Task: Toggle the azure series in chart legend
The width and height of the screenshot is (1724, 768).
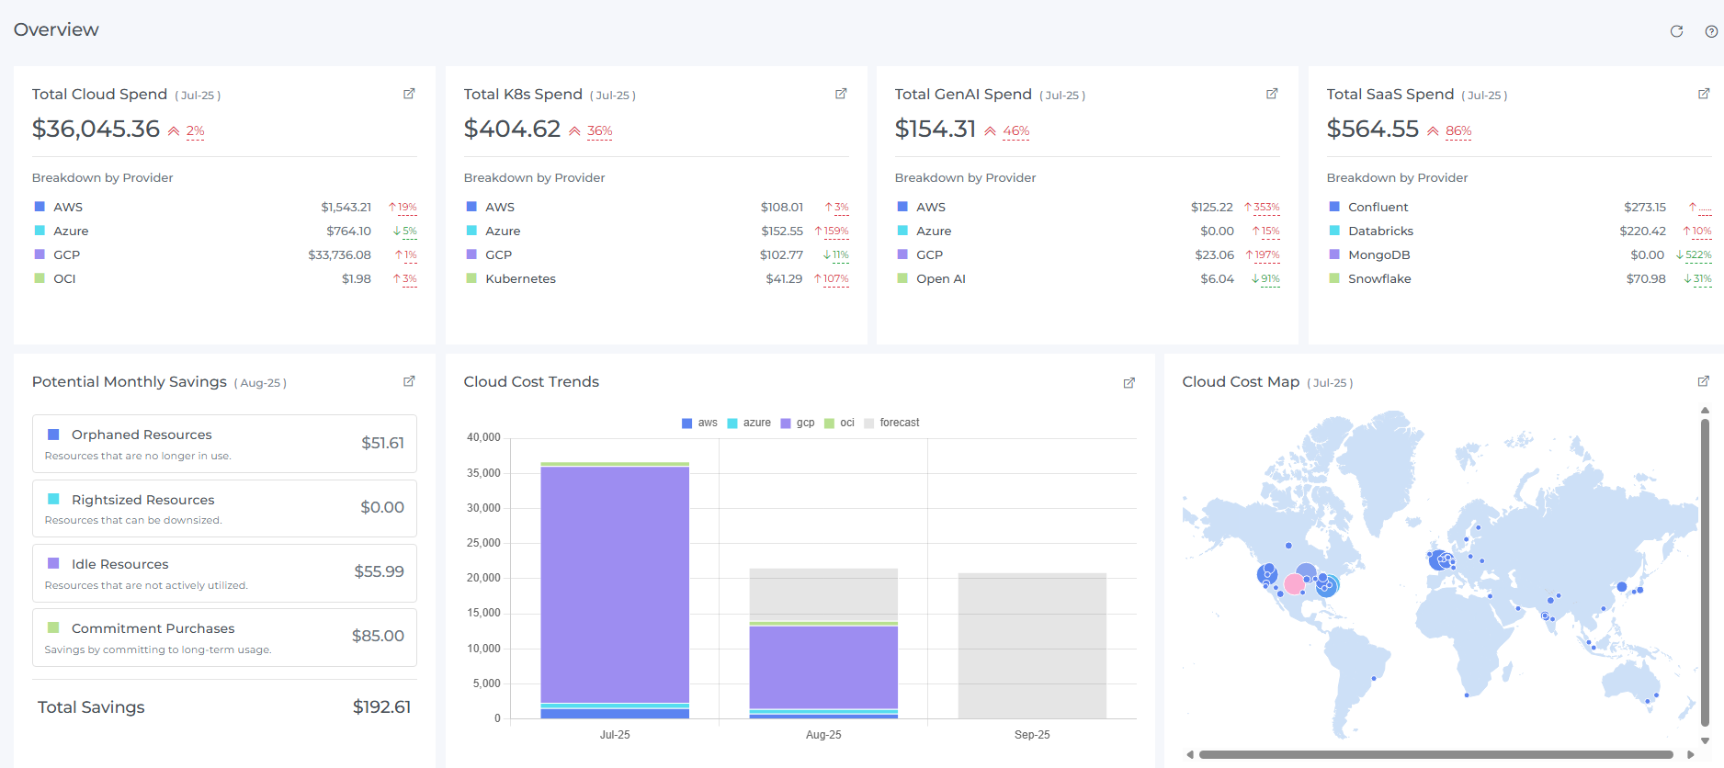Action: pyautogui.click(x=749, y=424)
